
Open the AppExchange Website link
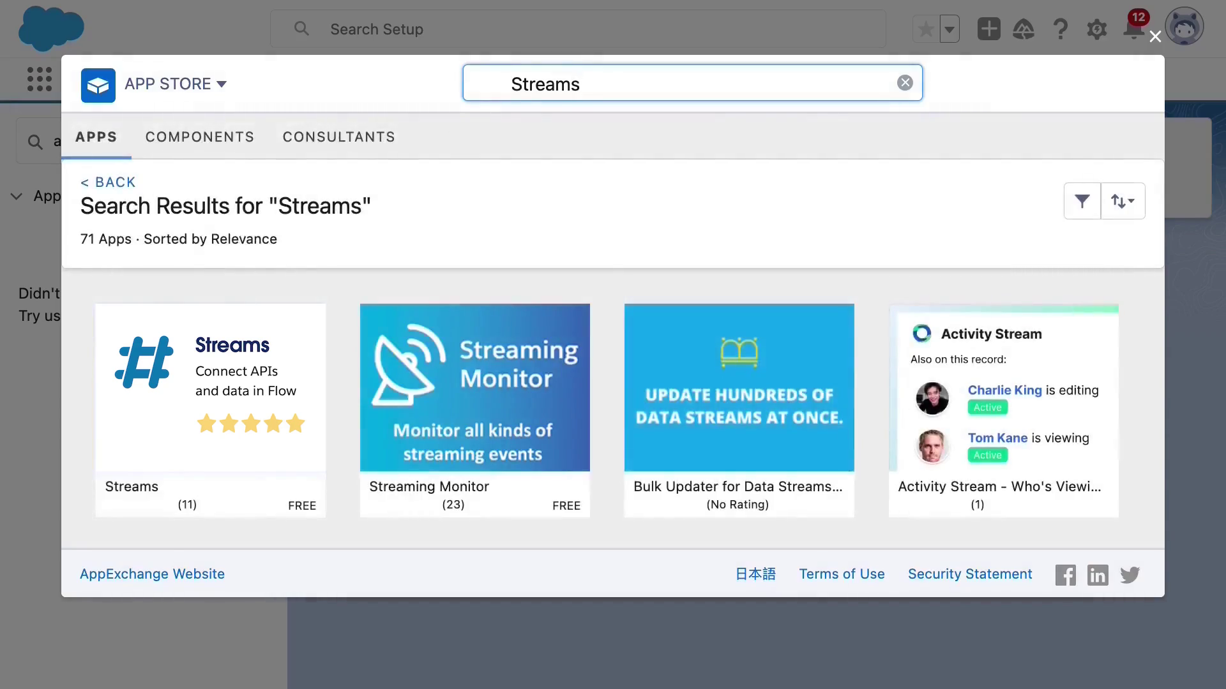coord(152,574)
